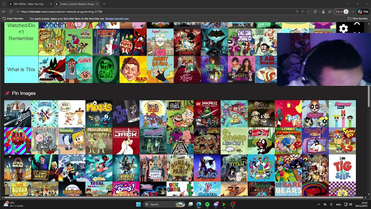The image size is (371, 209).
Task: Open Copilot Chat in the toolbar
Action: click(x=363, y=12)
